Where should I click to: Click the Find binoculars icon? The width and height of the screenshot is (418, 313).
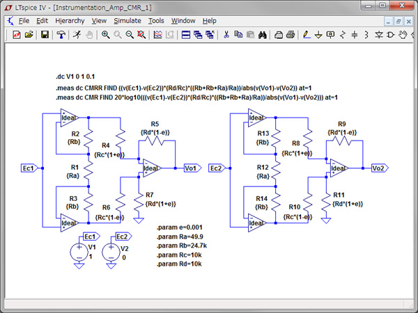coord(263,34)
